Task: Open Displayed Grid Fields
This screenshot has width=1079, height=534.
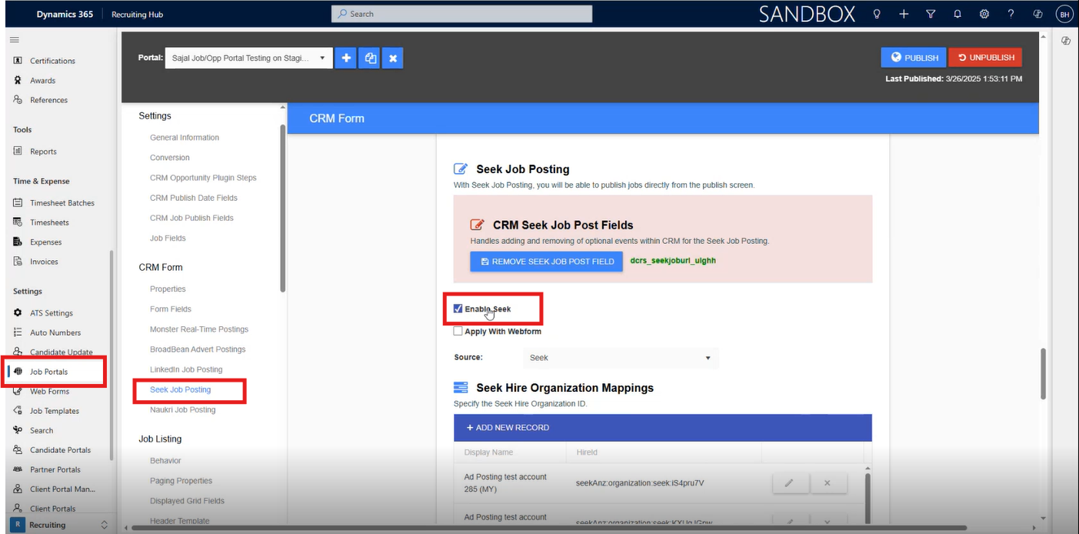Action: [x=188, y=500]
